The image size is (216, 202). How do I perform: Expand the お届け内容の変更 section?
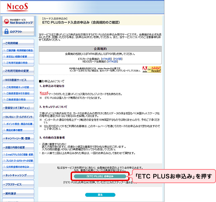[x=18, y=147]
